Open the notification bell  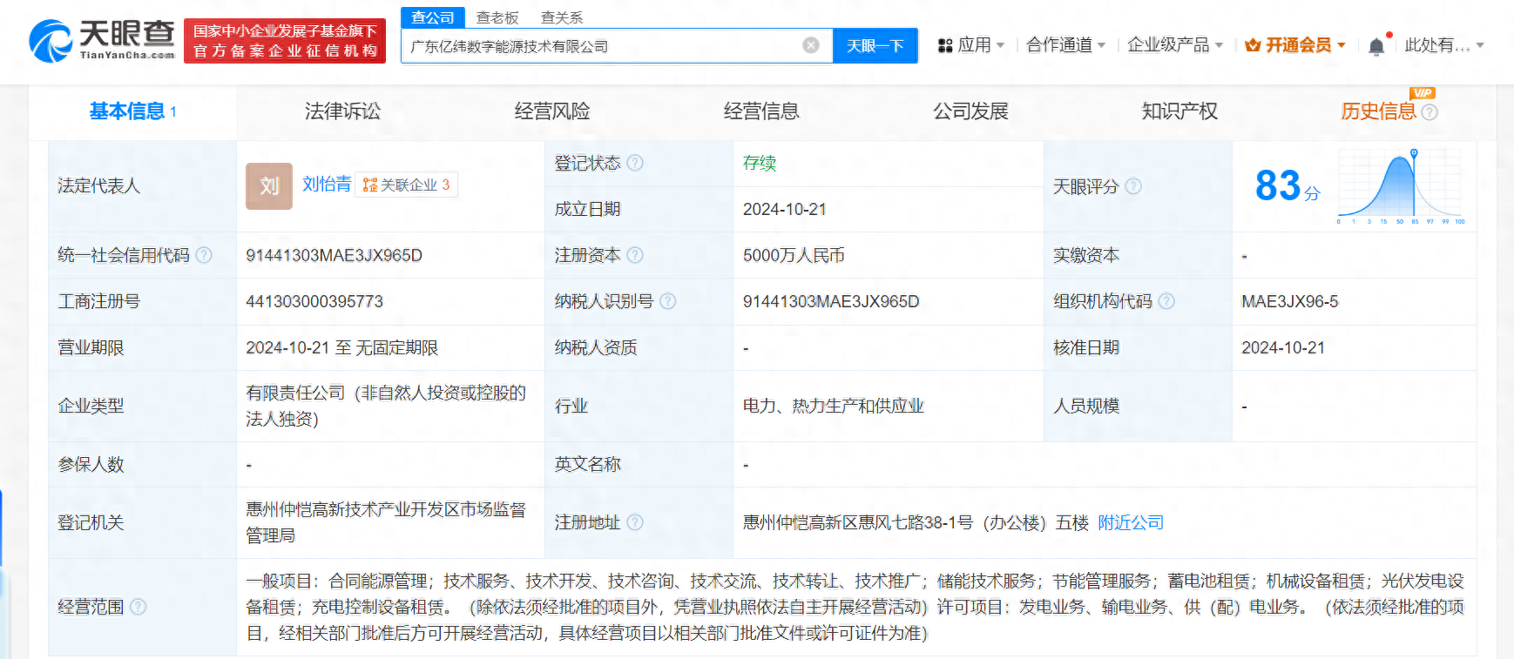pyautogui.click(x=1376, y=46)
